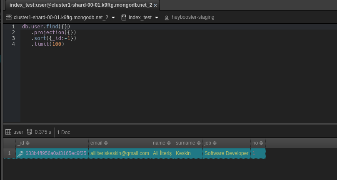Click the .sort({_id:-1}) code line
Screen dimensions: 337x180
pos(54,38)
